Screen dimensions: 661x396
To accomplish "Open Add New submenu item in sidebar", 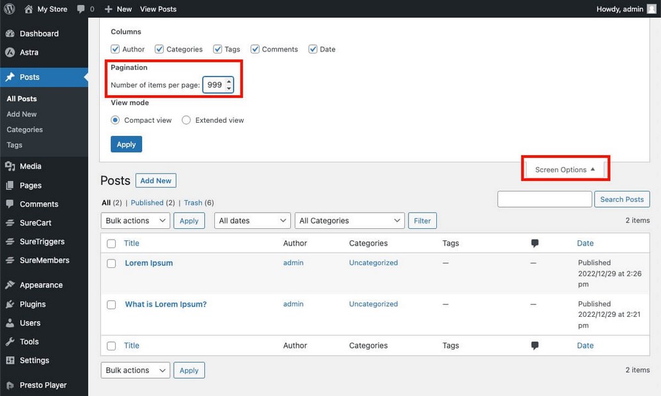I will [x=22, y=114].
